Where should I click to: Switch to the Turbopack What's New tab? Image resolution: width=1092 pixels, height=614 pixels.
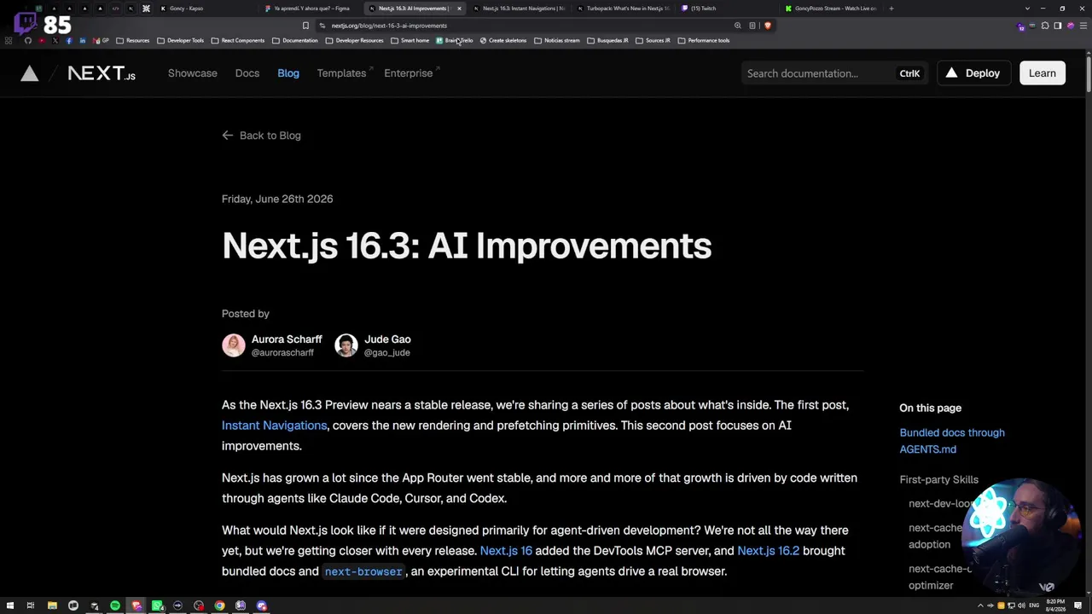[623, 9]
